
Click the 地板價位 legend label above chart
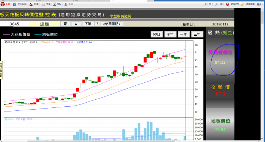coord(50,35)
